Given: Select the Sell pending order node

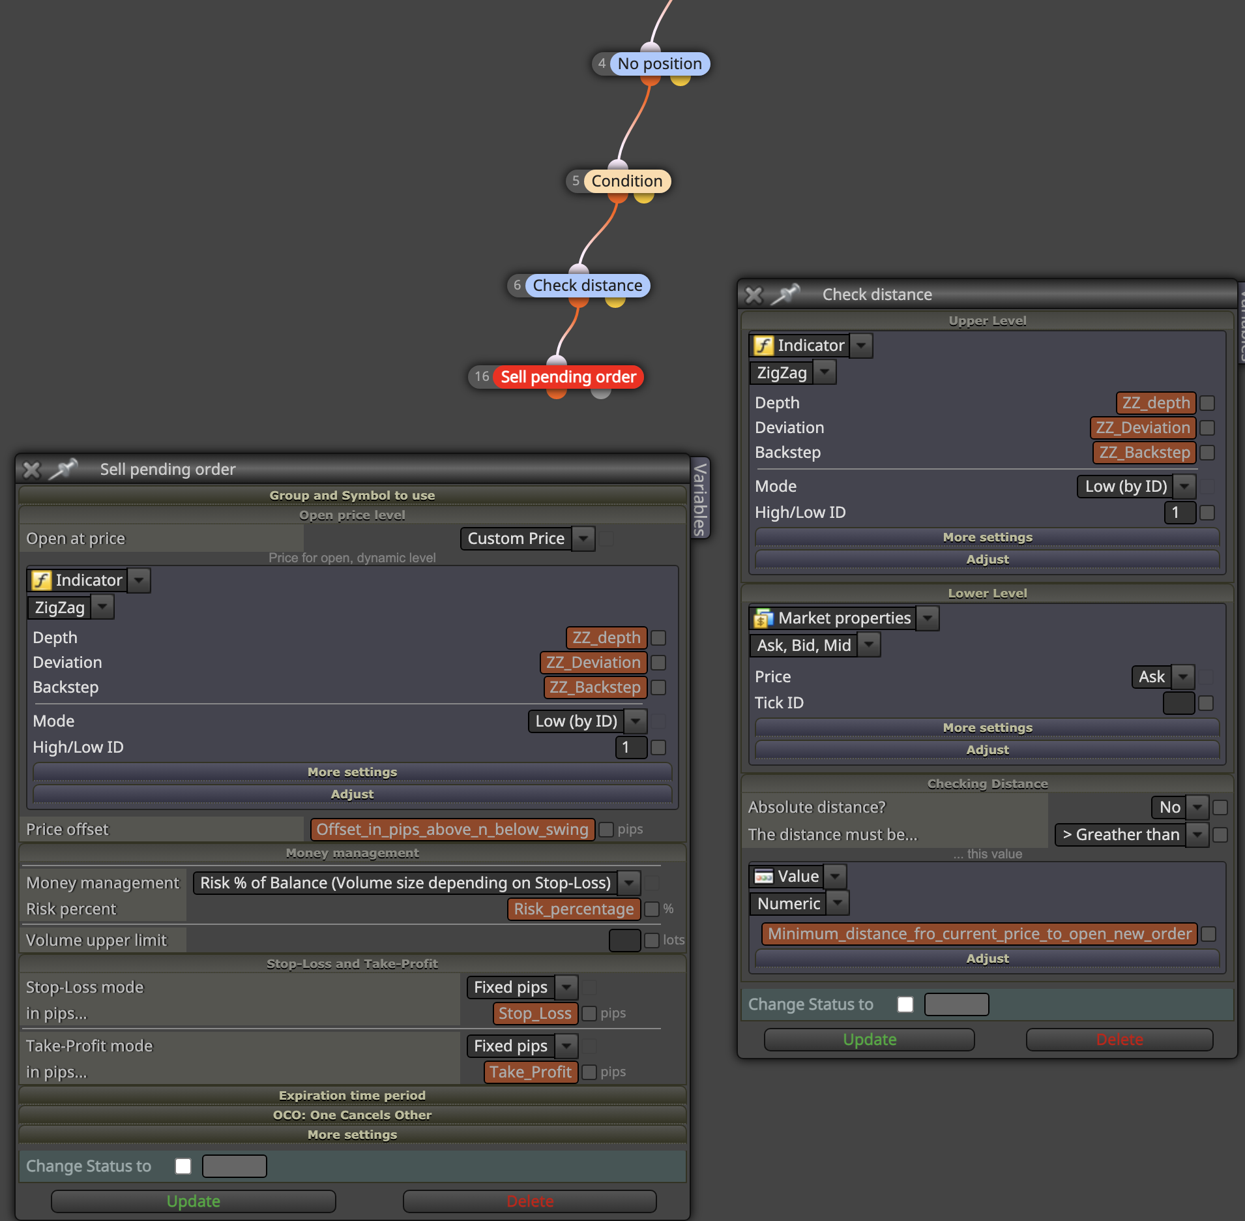Looking at the screenshot, I should tap(568, 376).
